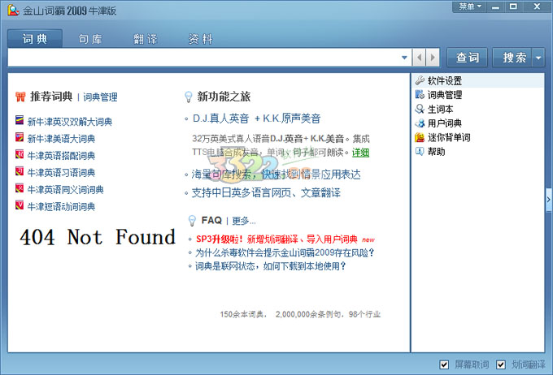Click the 迷你背单词 icon
This screenshot has height=375, width=553.
420,137
